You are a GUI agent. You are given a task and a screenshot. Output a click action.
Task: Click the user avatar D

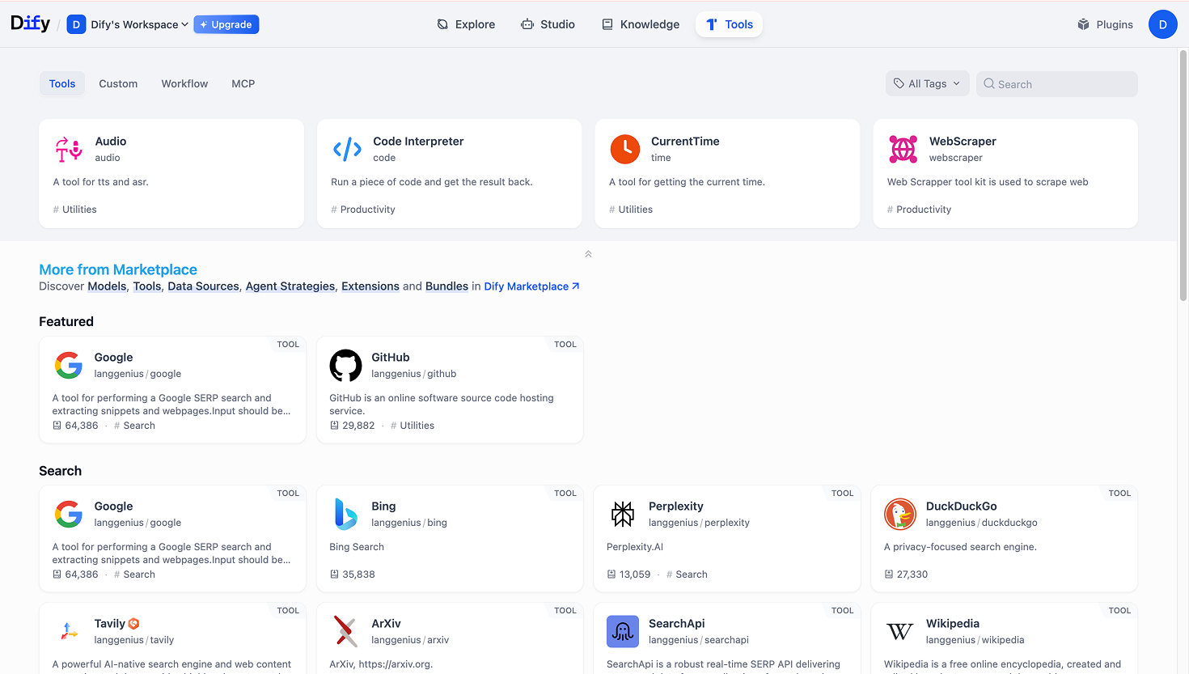[1162, 24]
